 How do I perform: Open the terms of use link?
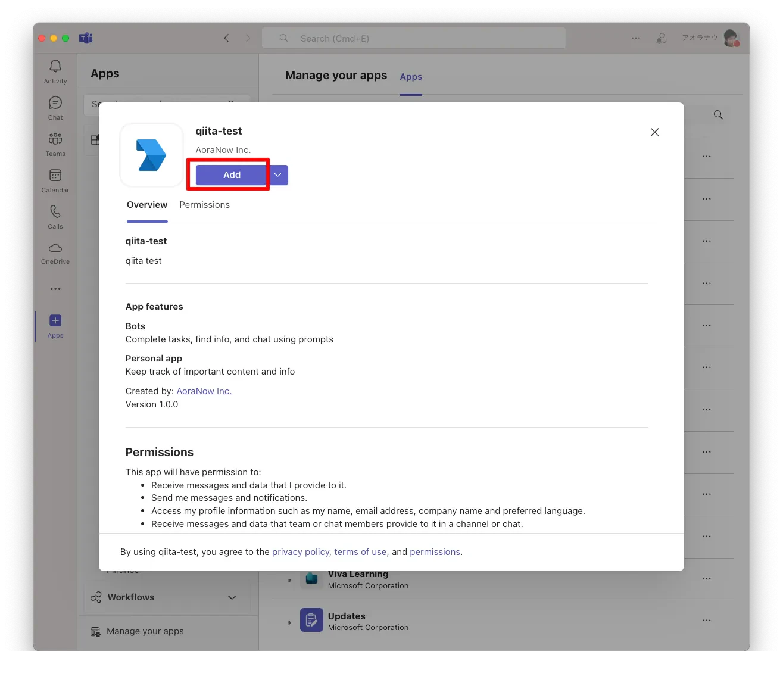(360, 552)
